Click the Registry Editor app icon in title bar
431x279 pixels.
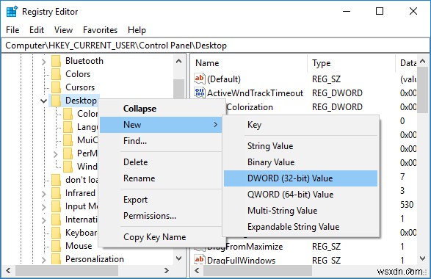click(x=12, y=12)
